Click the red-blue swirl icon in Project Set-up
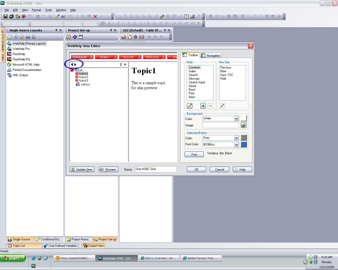Viewport: 338px width, 270px height. [x=75, y=37]
